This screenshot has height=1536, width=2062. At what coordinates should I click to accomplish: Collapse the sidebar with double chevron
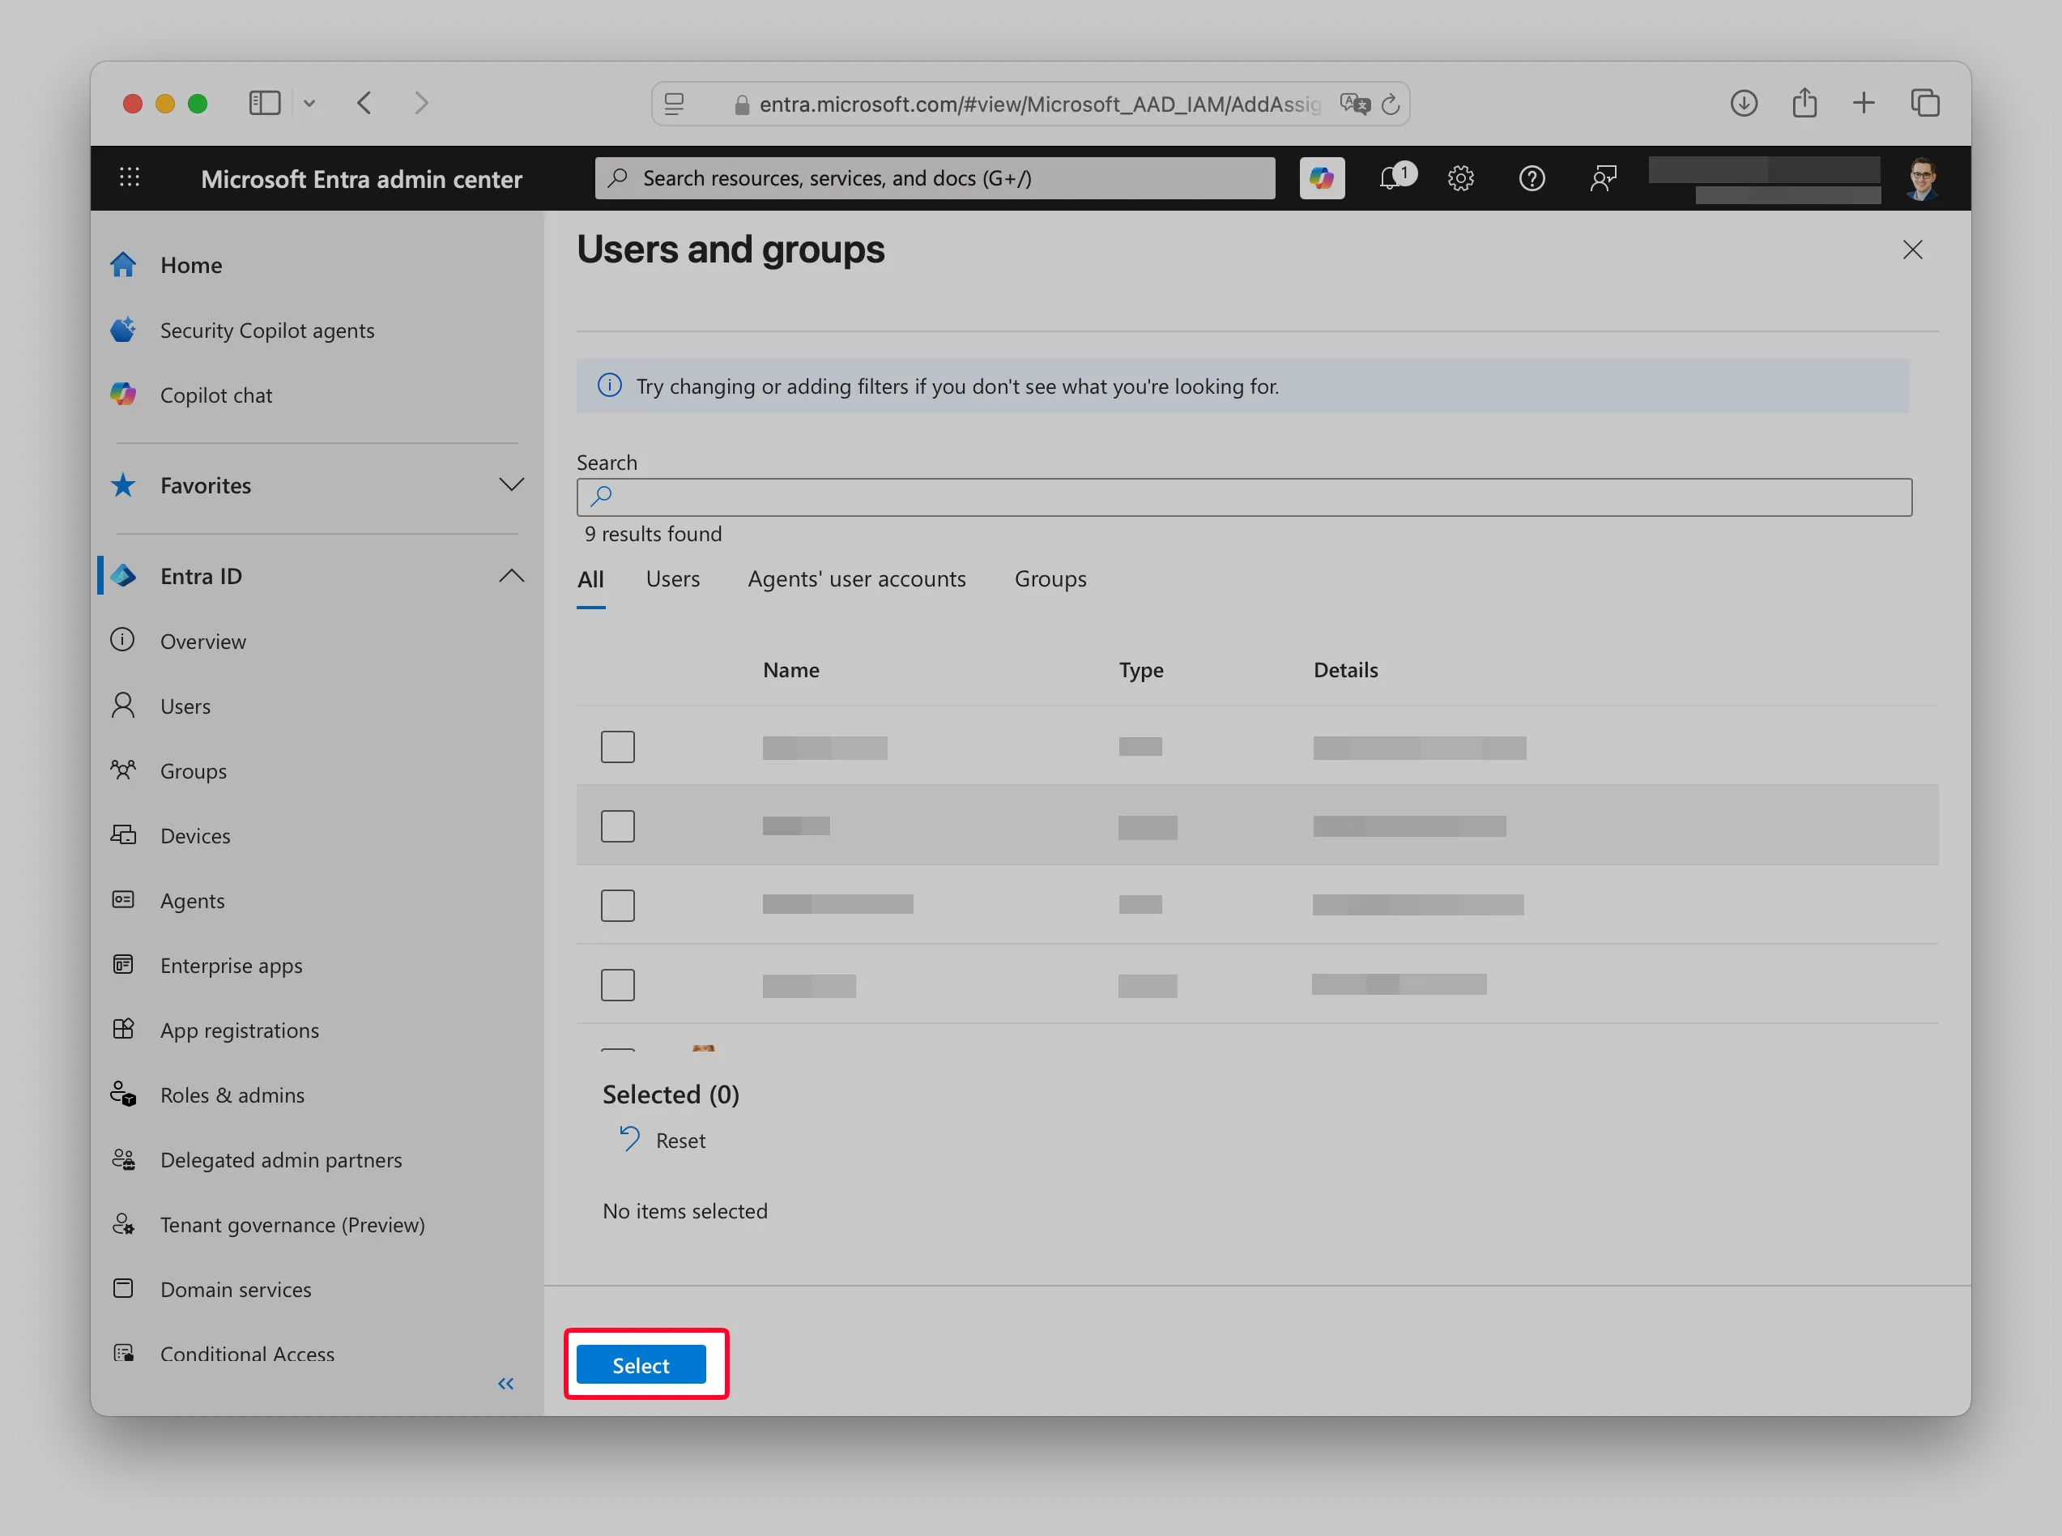(505, 1384)
